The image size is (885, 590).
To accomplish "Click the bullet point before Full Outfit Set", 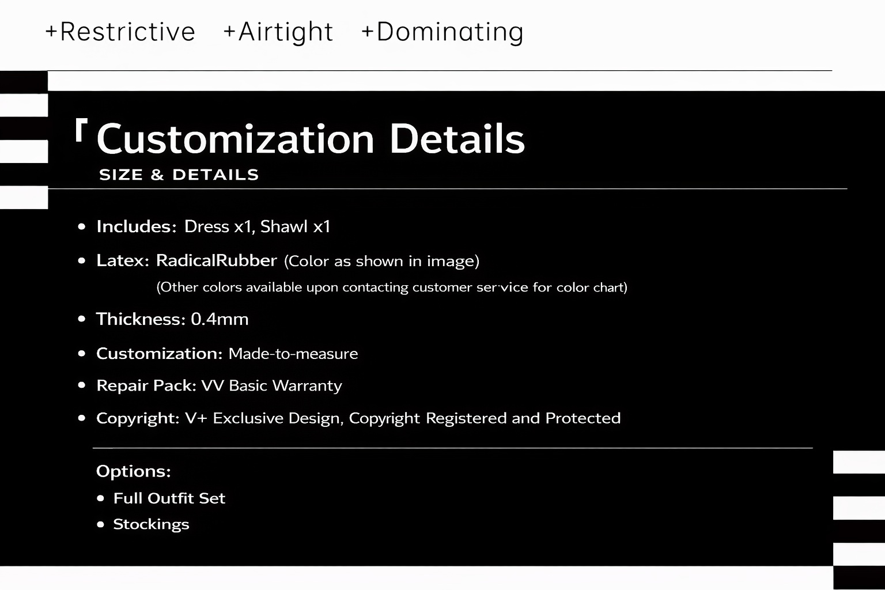I will pos(101,498).
